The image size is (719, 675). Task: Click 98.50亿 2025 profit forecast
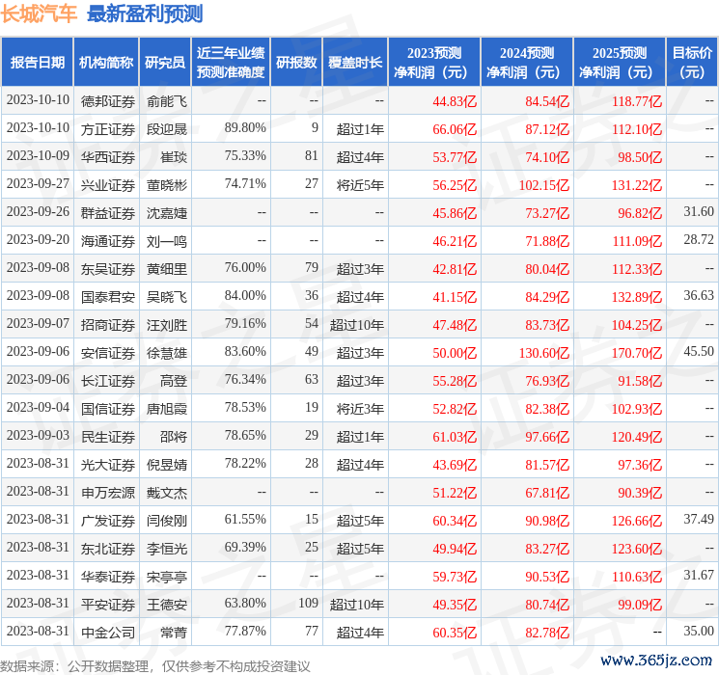pyautogui.click(x=639, y=157)
